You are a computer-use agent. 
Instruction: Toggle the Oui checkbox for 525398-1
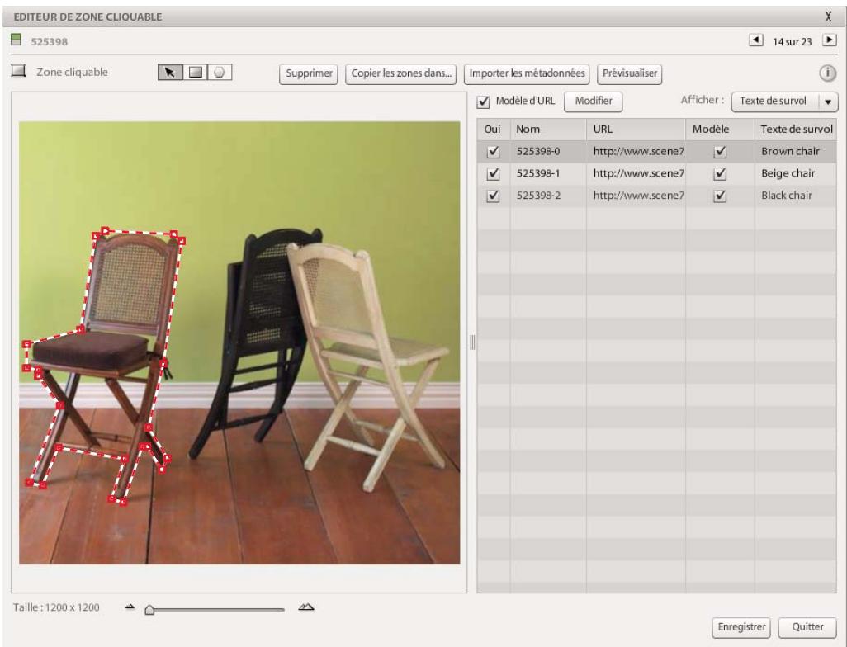(493, 174)
